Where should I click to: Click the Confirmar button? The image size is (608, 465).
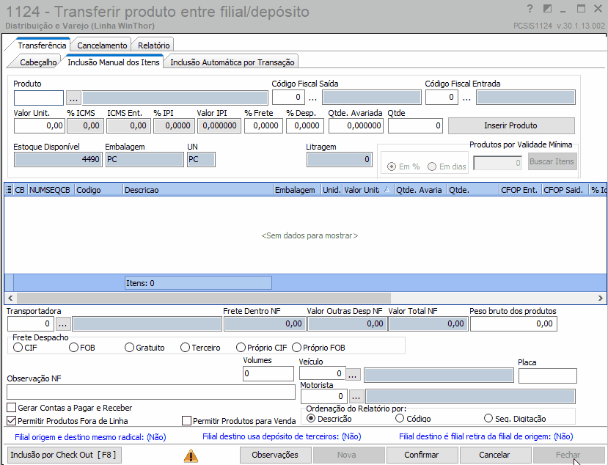(x=422, y=455)
